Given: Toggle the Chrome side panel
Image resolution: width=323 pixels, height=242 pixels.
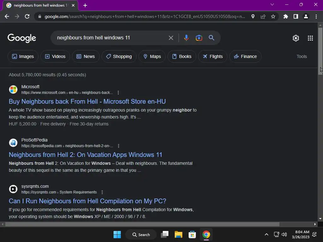Looking at the screenshot, I should coord(296,16).
